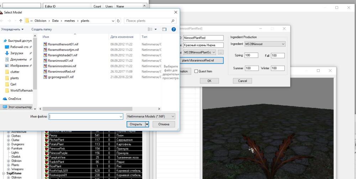
Task: Click the Summer value field
Action: click(x=252, y=68)
